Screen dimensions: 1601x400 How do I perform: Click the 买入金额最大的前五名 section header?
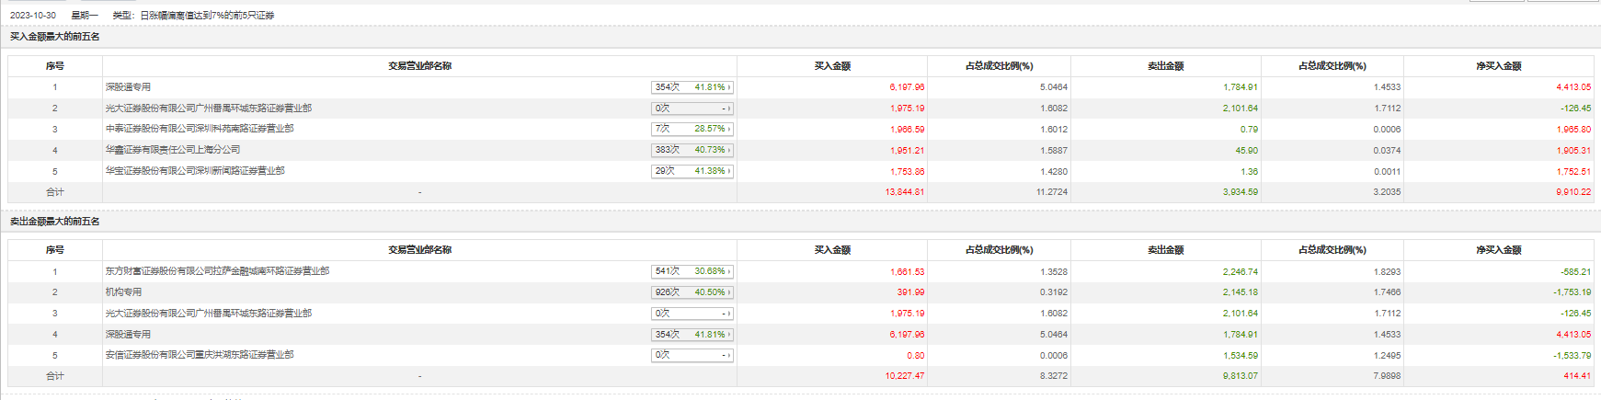tap(55, 37)
